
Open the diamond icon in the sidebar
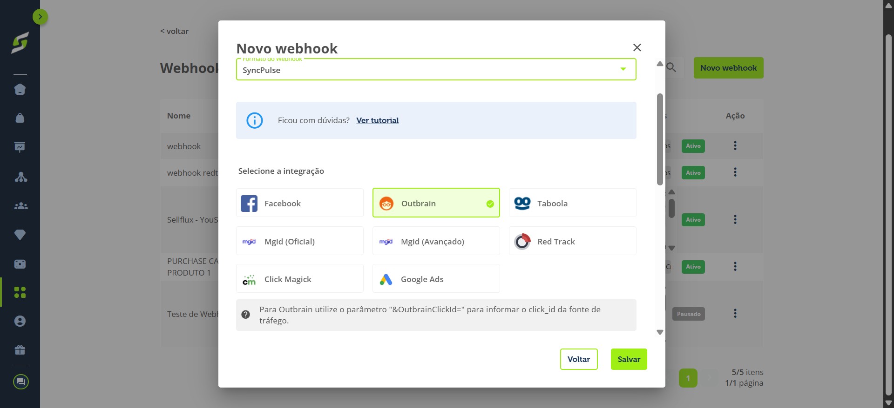[x=20, y=235]
